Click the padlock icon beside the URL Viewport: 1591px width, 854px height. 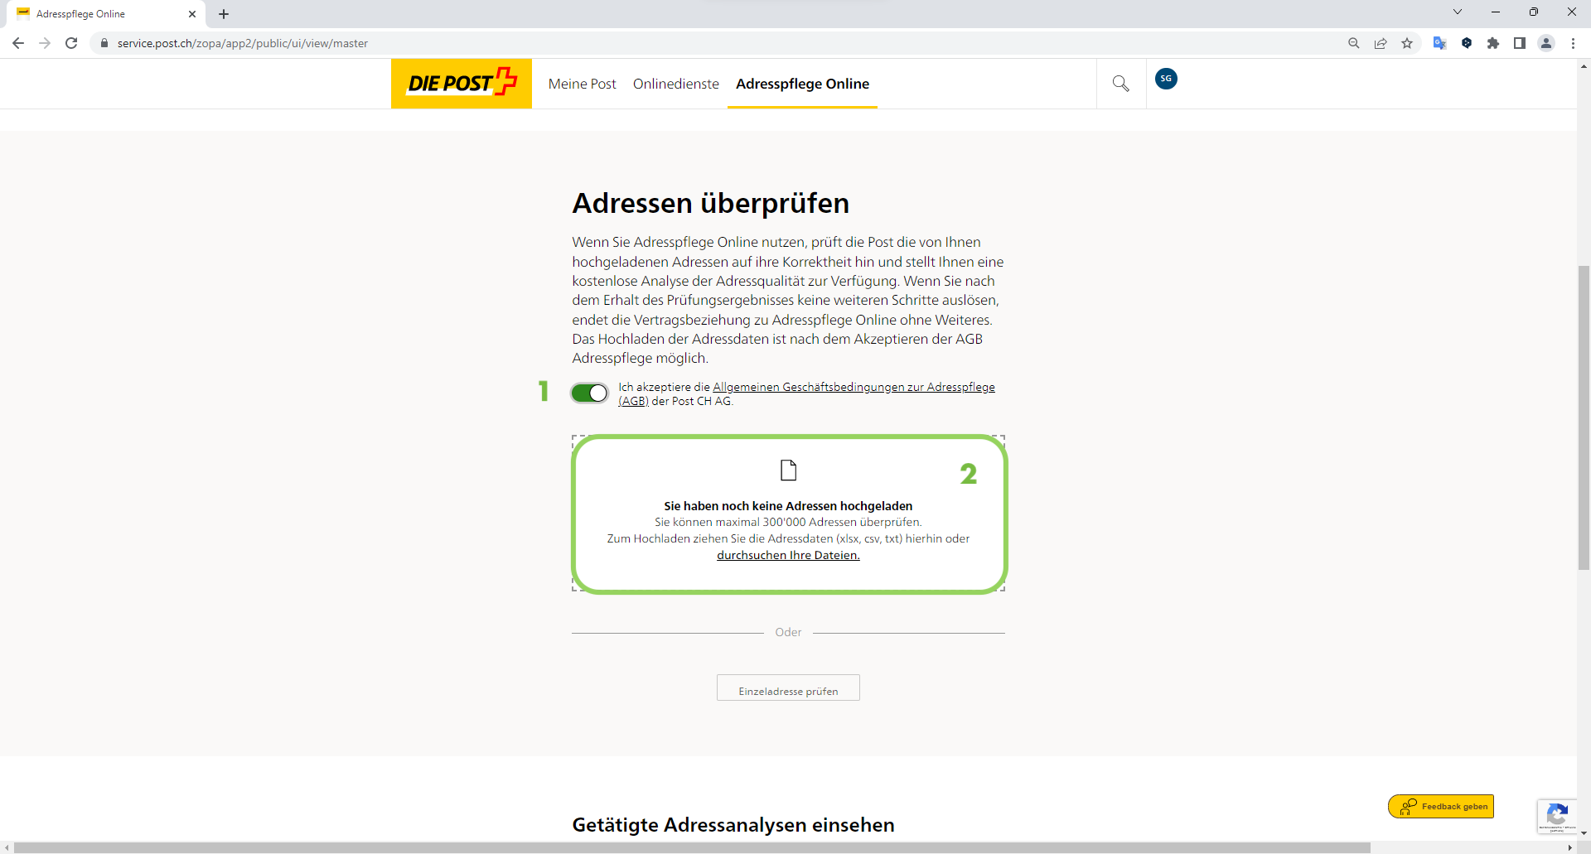[x=104, y=43]
